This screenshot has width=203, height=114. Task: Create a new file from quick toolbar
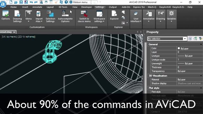[11, 2]
